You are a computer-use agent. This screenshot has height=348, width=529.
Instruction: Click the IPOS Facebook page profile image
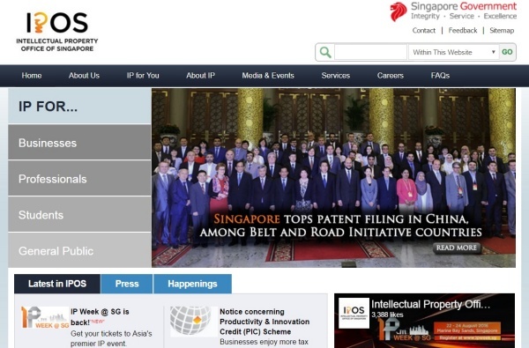(x=354, y=313)
